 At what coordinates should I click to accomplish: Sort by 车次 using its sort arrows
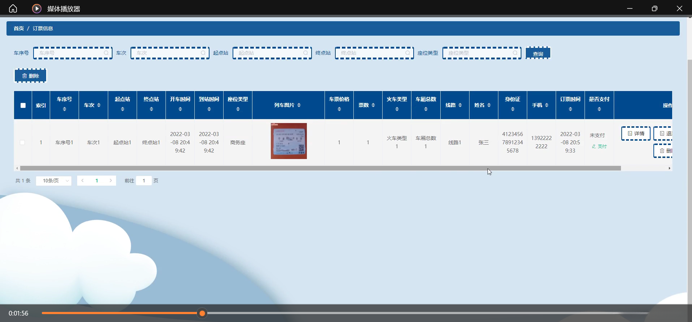(99, 105)
